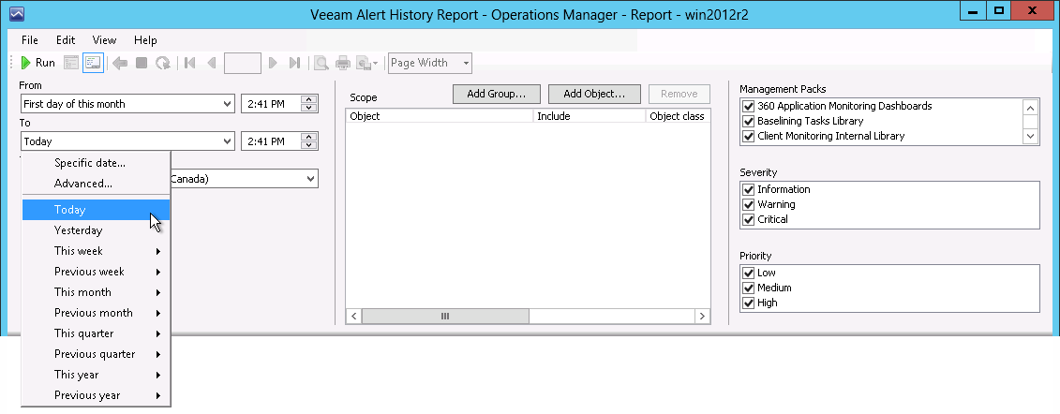Open print preview magnifier icon
This screenshot has height=414, width=1060.
(x=321, y=63)
